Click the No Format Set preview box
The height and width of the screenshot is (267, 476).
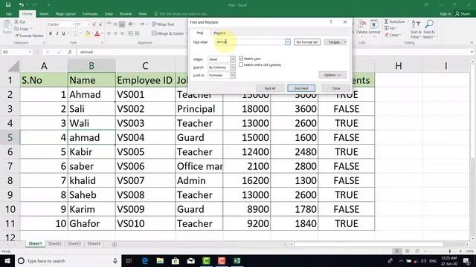pos(307,42)
